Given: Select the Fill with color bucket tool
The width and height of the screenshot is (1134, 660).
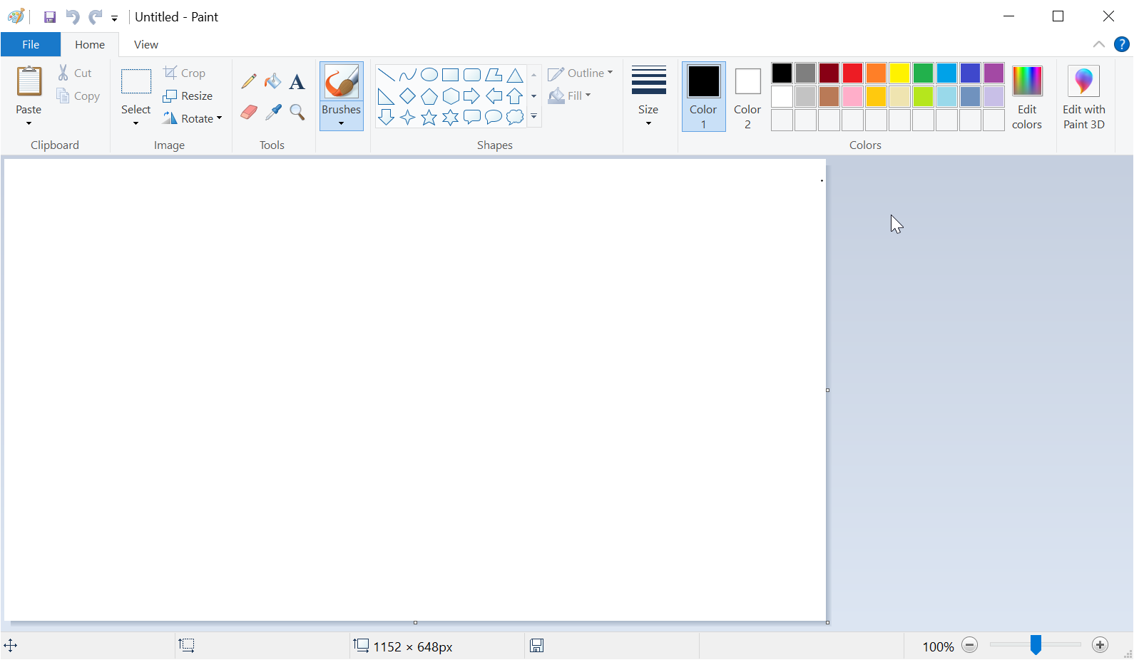Looking at the screenshot, I should 273,81.
